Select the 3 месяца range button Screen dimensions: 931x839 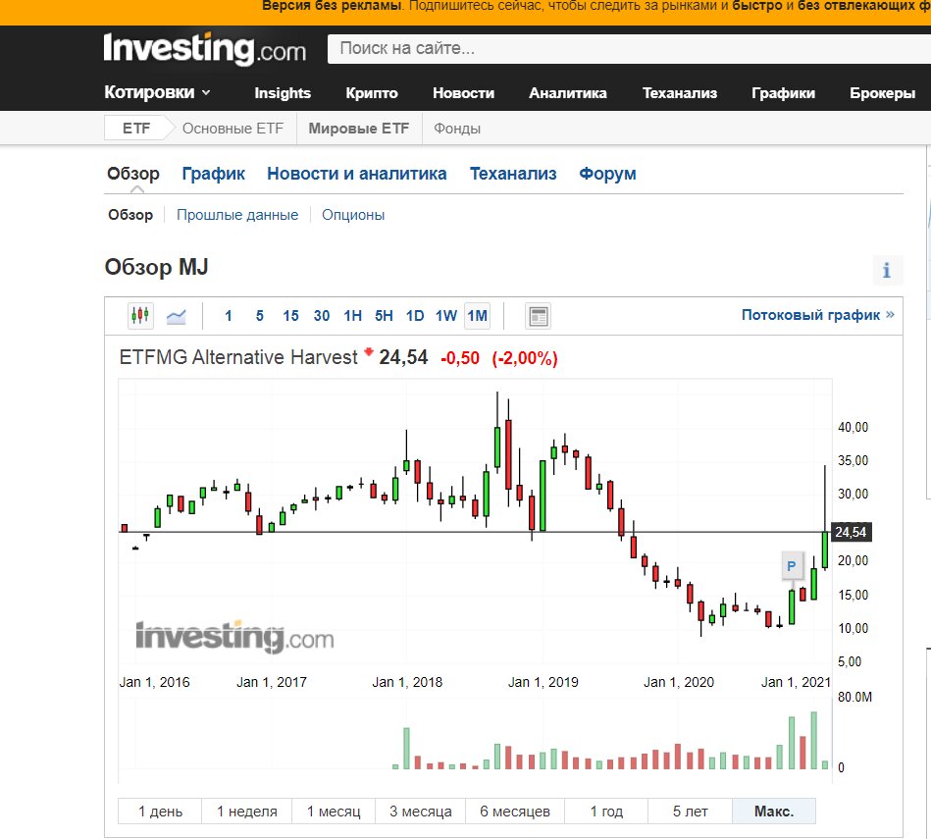pyautogui.click(x=421, y=812)
